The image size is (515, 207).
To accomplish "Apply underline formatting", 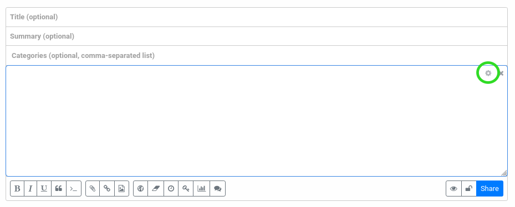I will (x=44, y=188).
